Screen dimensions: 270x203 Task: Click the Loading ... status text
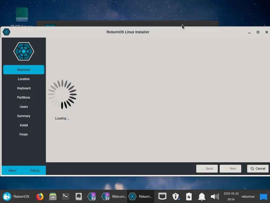click(62, 118)
